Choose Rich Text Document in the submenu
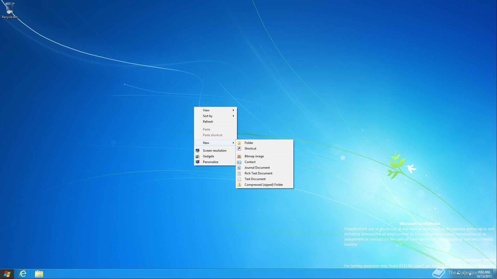Image resolution: width=497 pixels, height=279 pixels. [265, 173]
